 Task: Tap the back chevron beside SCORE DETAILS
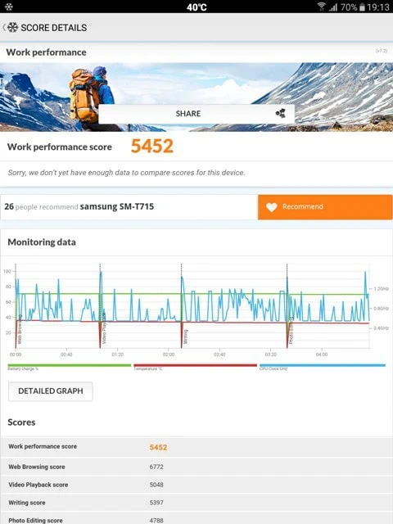tap(4, 27)
